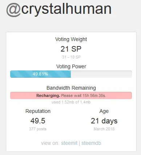The width and height of the screenshot is (141, 155).
Task: Click the 49.81% voting power label
Action: click(x=40, y=74)
